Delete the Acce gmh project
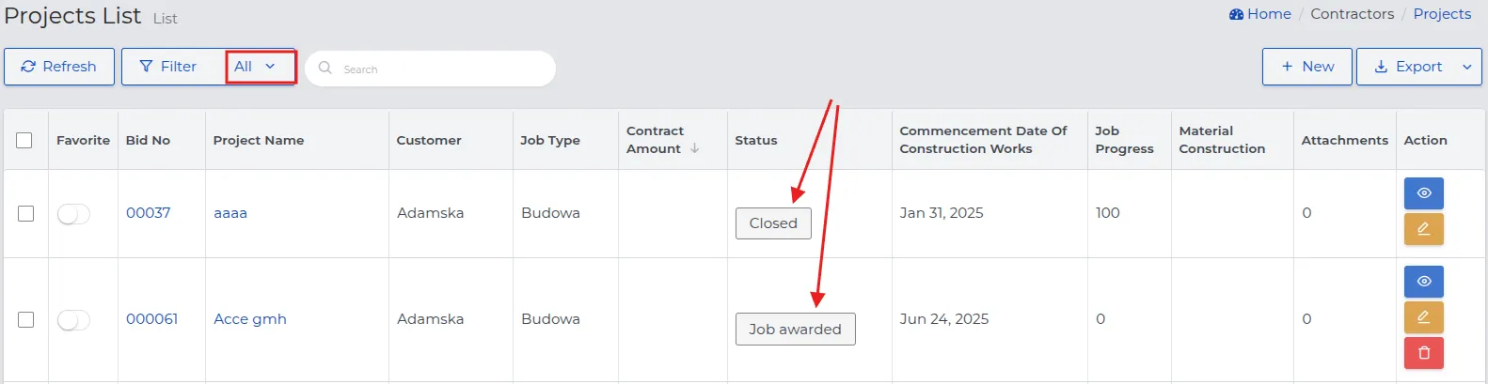Image resolution: width=1488 pixels, height=384 pixels. (x=1423, y=353)
